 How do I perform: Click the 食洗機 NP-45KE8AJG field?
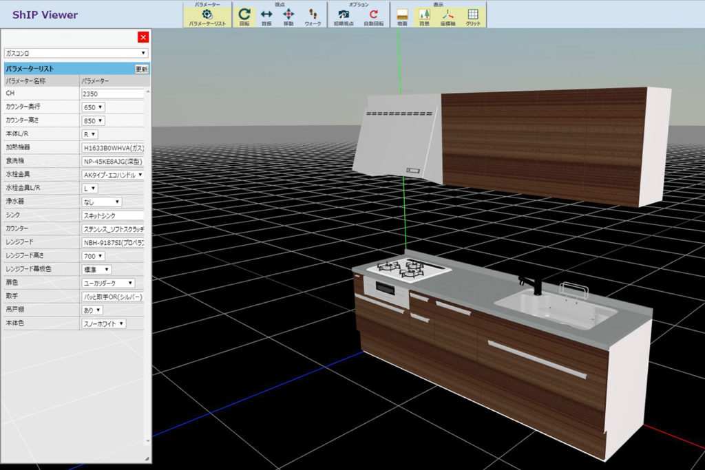pos(112,161)
